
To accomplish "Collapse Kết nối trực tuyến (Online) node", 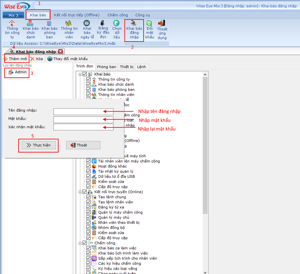I will [79, 192].
